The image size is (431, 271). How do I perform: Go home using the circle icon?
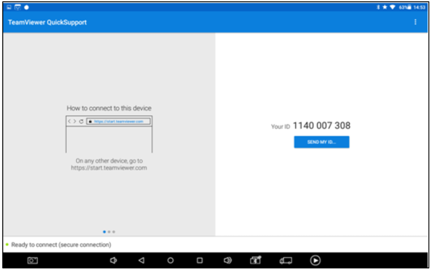click(170, 260)
